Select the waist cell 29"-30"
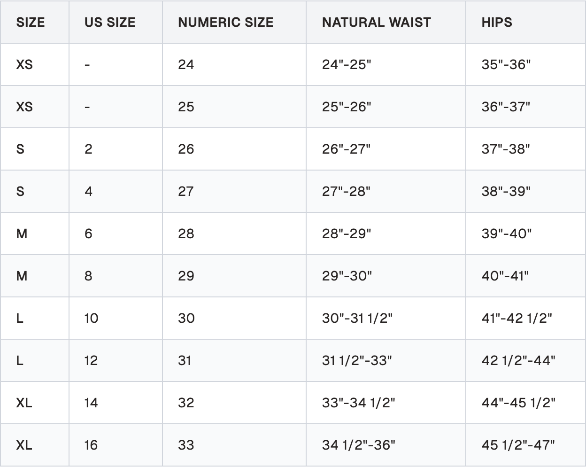The image size is (586, 467). point(386,276)
